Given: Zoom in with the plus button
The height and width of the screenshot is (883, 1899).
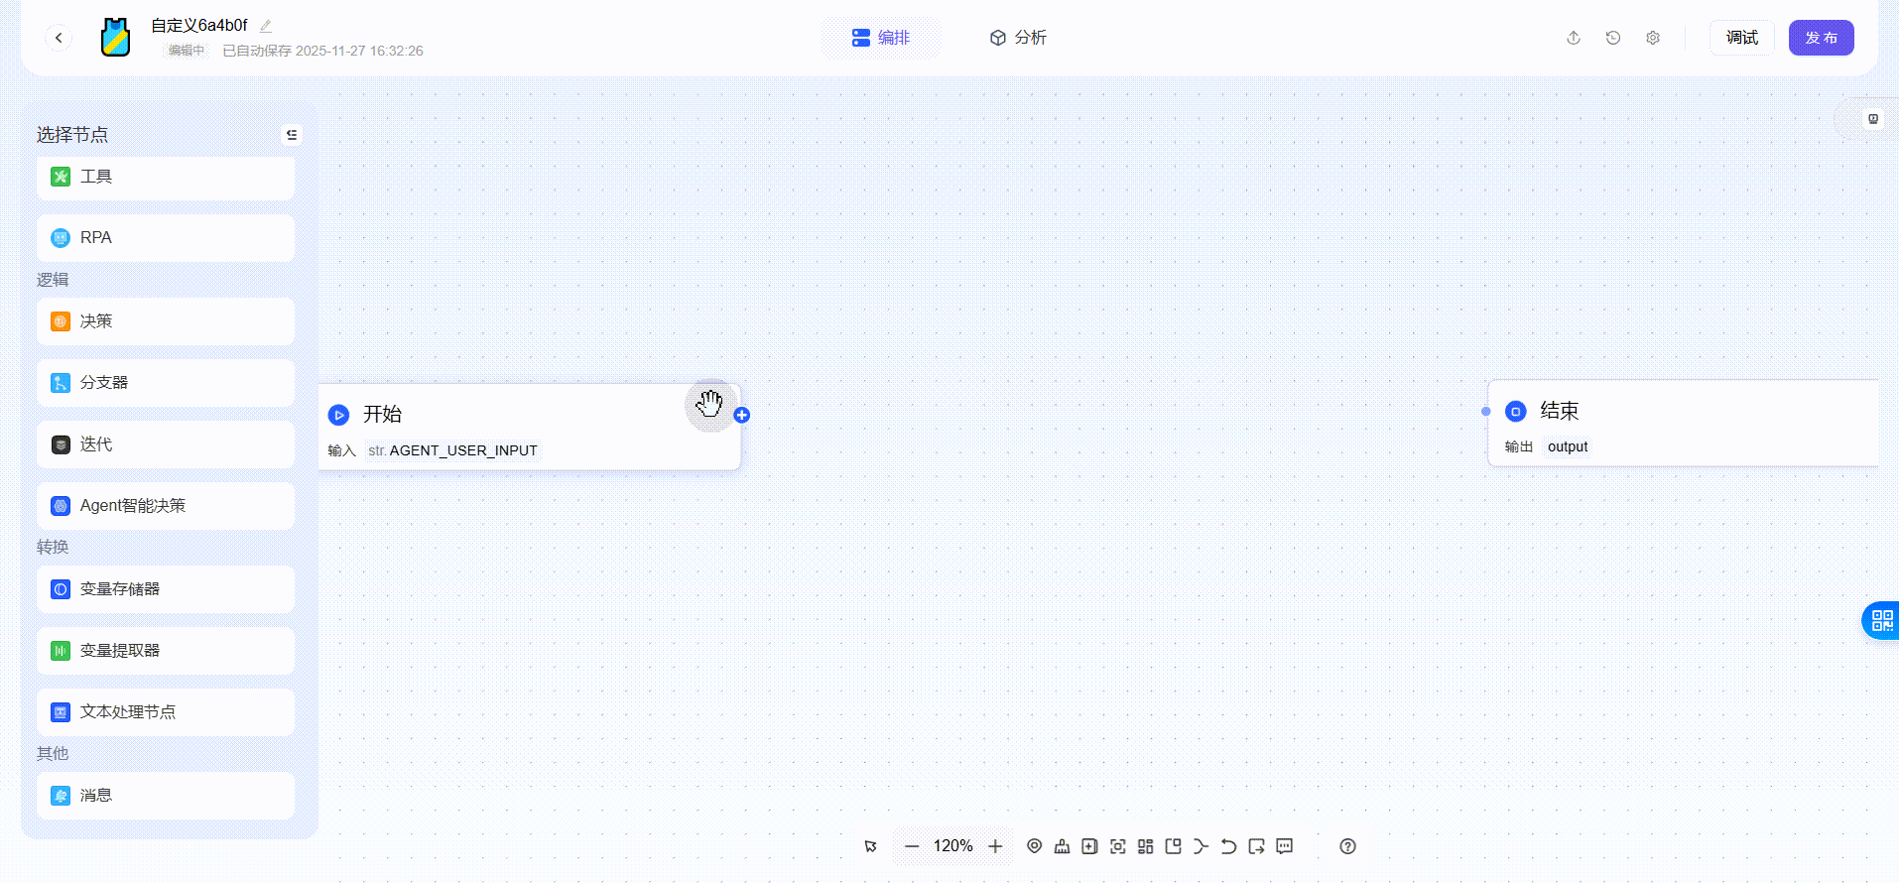Looking at the screenshot, I should point(995,846).
